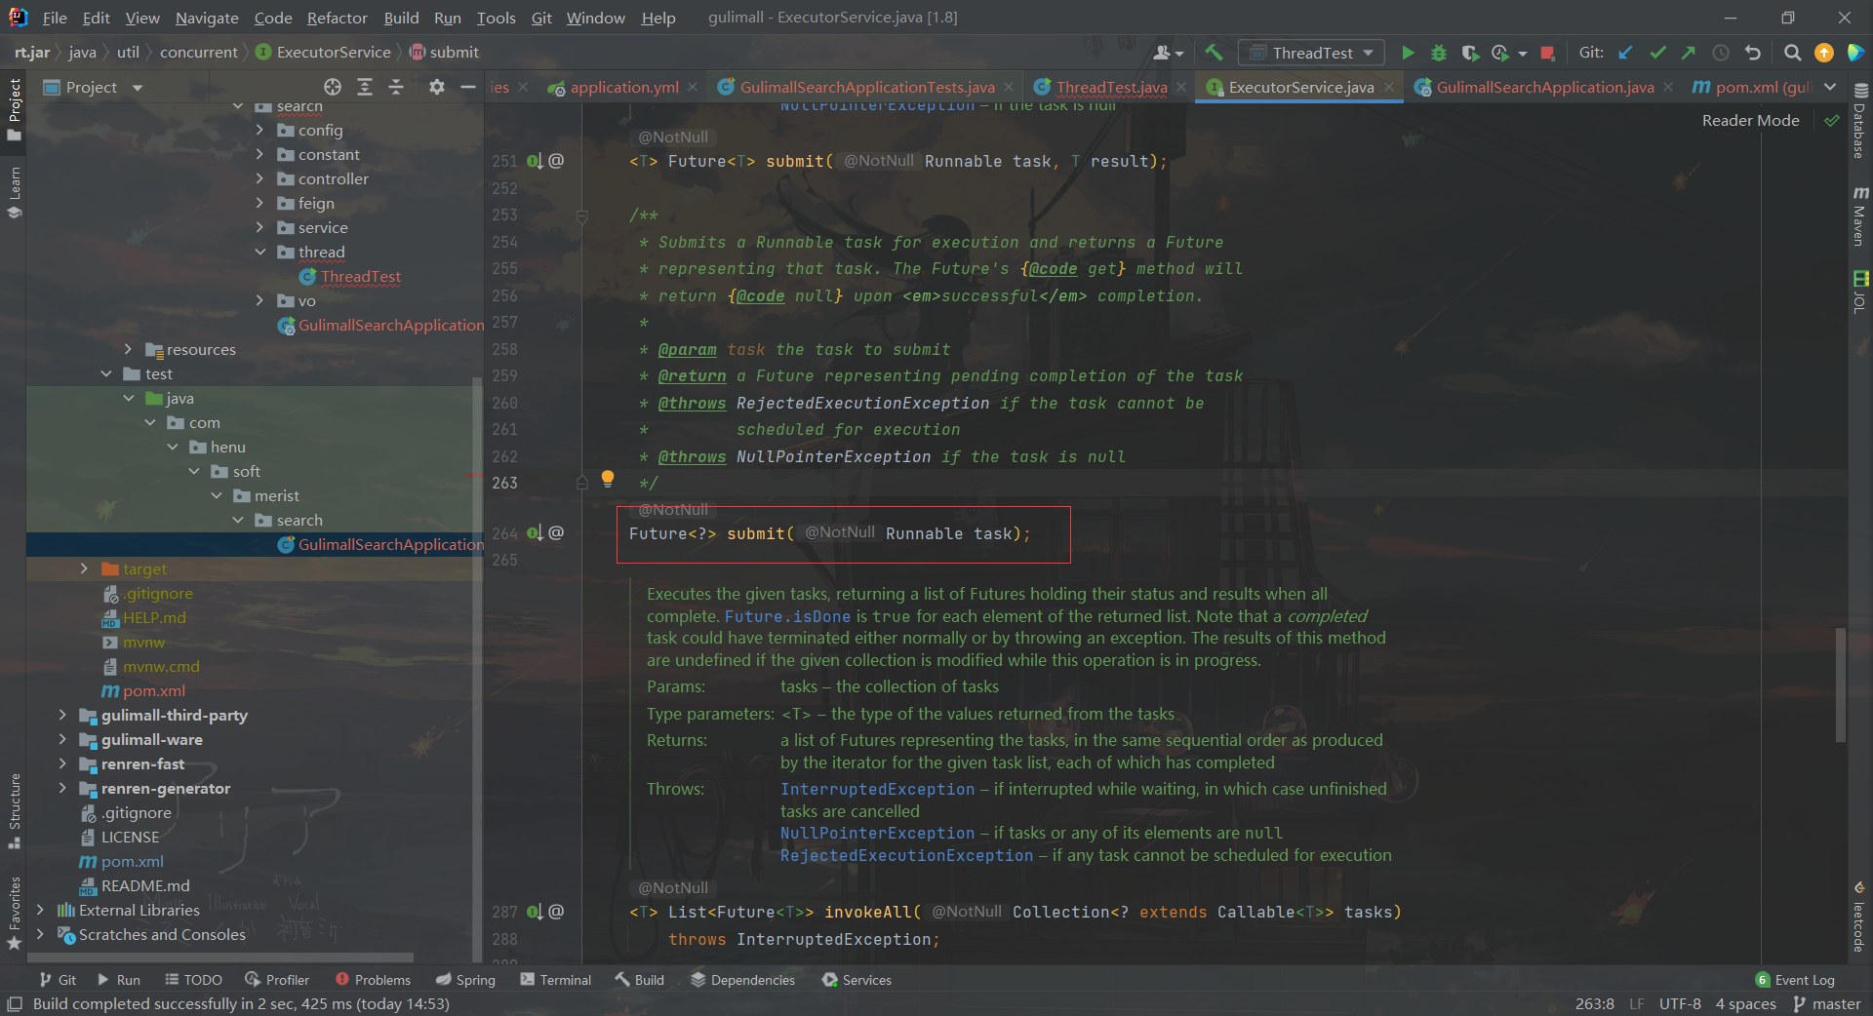Switch to application.yml tab
This screenshot has width=1873, height=1016.
pyautogui.click(x=624, y=87)
